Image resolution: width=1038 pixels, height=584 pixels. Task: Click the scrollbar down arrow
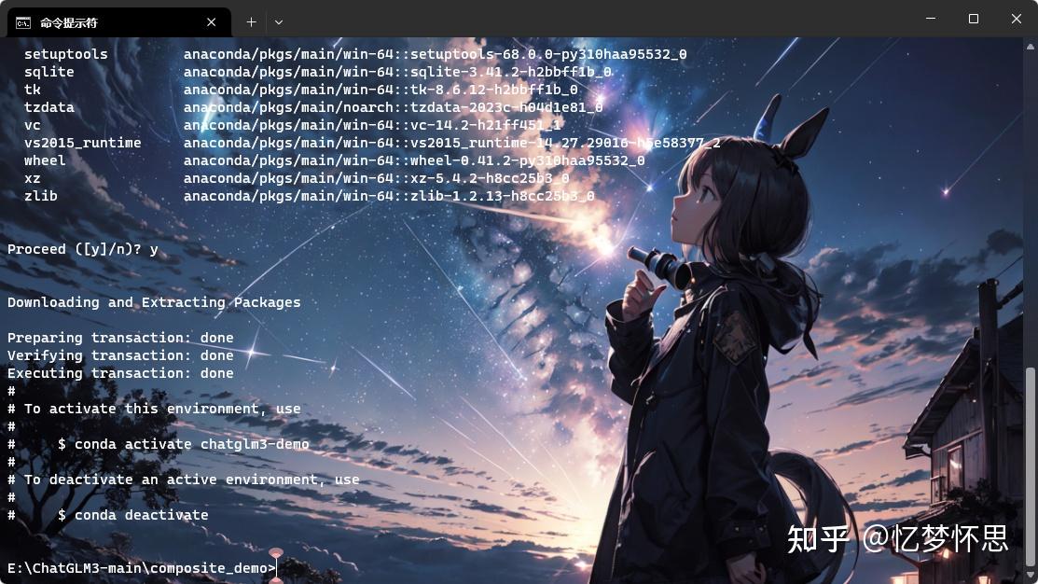tap(1030, 577)
